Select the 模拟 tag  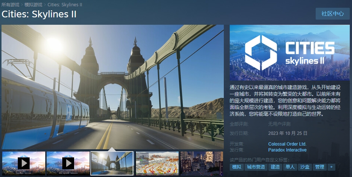237,167
